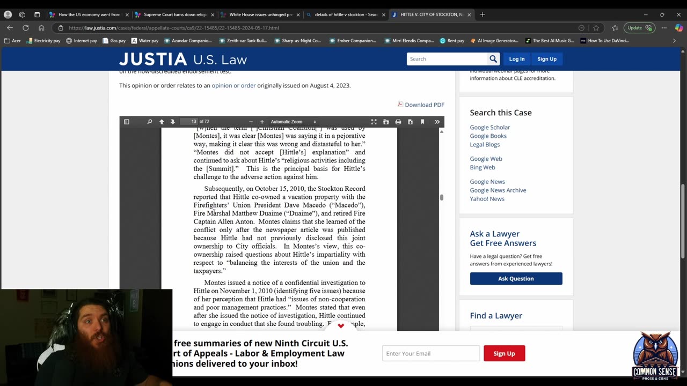687x386 pixels.
Task: Go to next PDF page
Action: click(172, 122)
